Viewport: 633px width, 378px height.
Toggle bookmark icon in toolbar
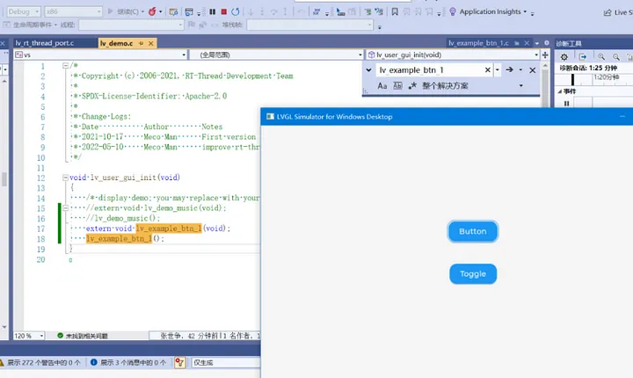point(395,11)
